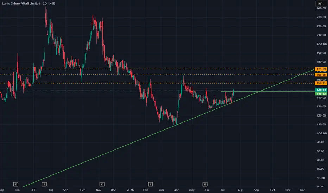Click the Feb label on the time axis
The height and width of the screenshot is (193, 328).
tap(146, 190)
